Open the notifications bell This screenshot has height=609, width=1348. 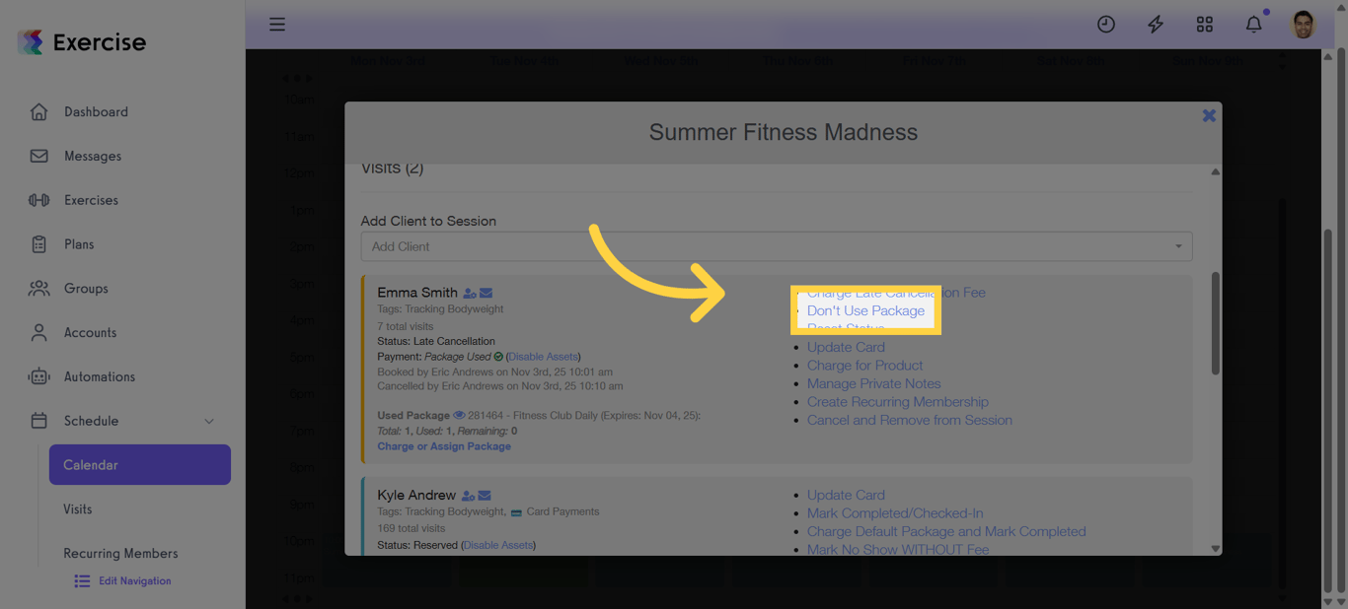coord(1254,25)
